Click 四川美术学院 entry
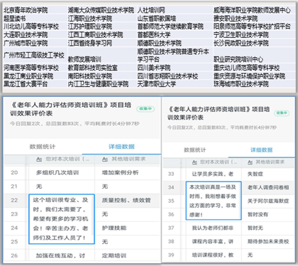 [x=154, y=68]
